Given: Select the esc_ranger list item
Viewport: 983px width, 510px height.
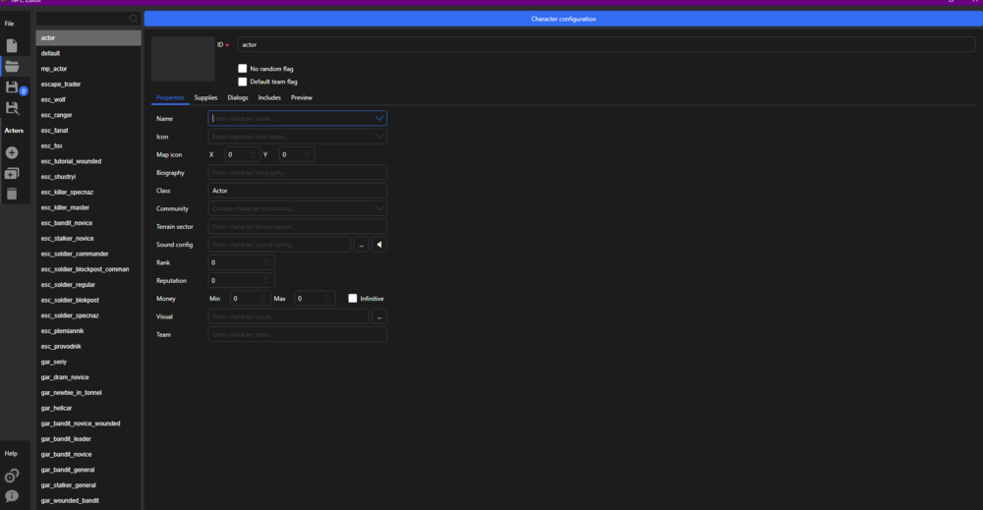Looking at the screenshot, I should pos(88,115).
